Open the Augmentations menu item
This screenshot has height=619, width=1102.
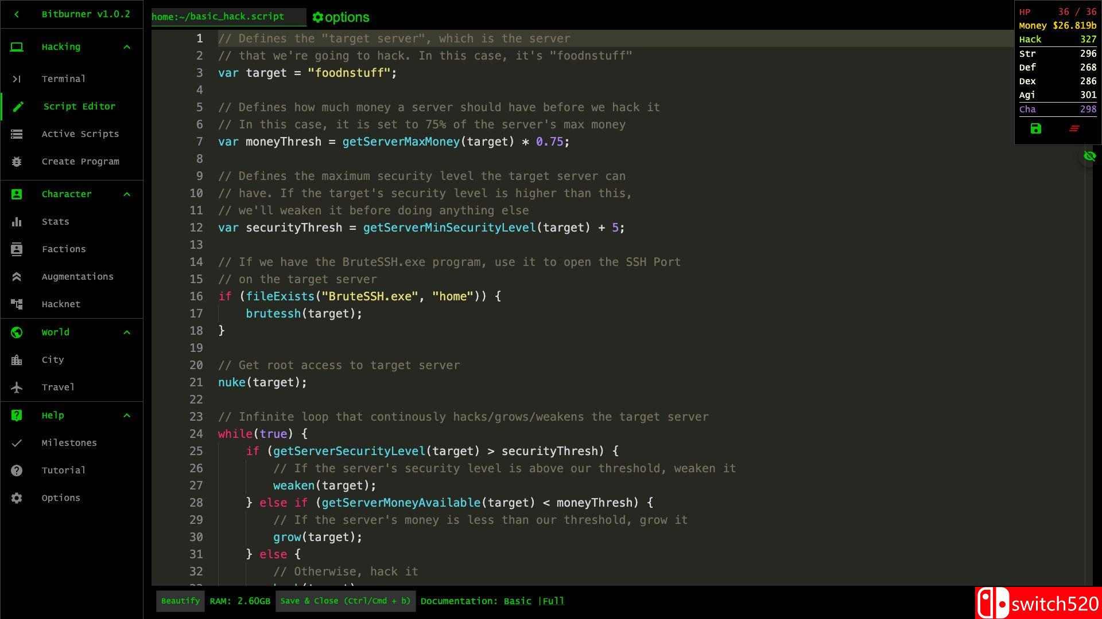pyautogui.click(x=77, y=277)
